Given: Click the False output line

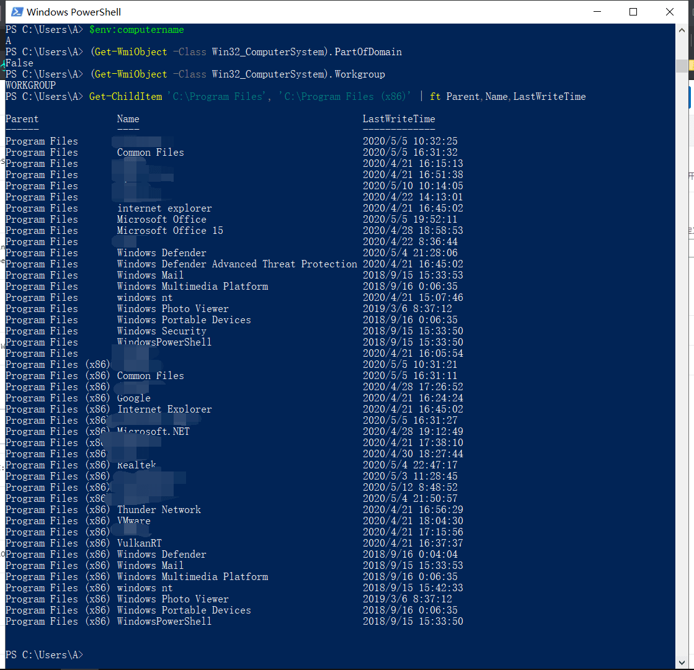Looking at the screenshot, I should pos(19,63).
